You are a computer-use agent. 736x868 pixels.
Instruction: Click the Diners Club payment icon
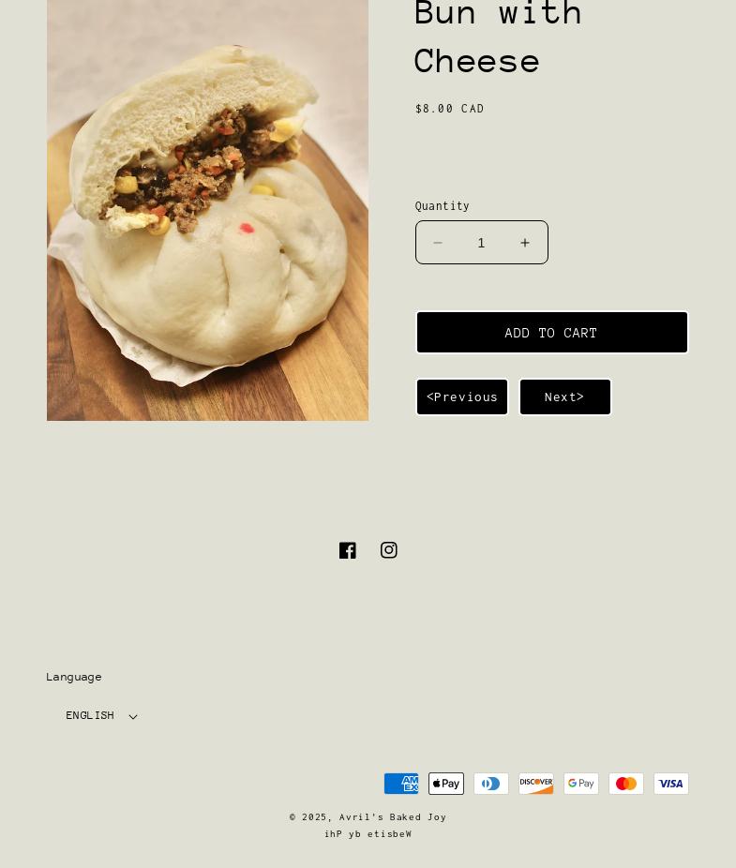click(x=491, y=784)
